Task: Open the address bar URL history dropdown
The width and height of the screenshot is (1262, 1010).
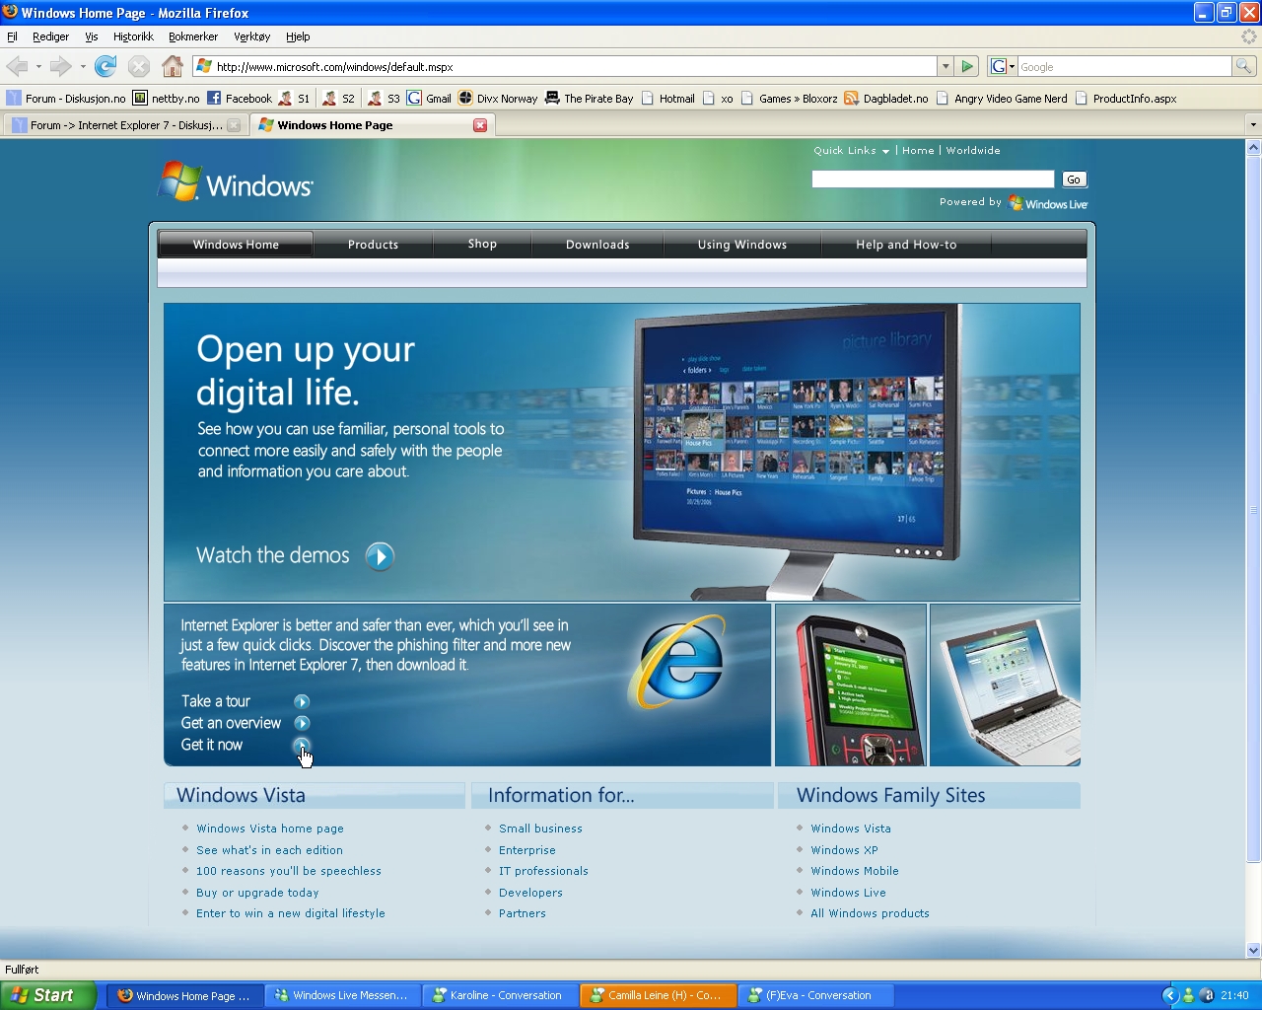Action: click(946, 66)
